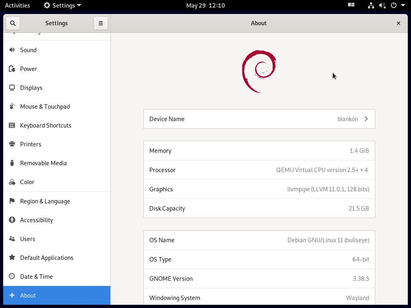
Task: Open the Settings app menu dropdown arrow
Action: pos(79,5)
